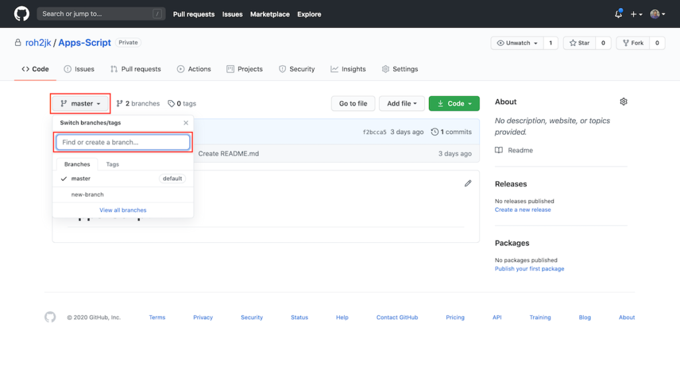Choose the new-branch entry

point(123,194)
